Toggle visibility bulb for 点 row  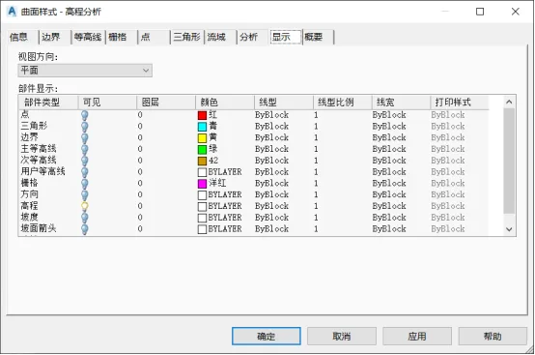pos(85,115)
